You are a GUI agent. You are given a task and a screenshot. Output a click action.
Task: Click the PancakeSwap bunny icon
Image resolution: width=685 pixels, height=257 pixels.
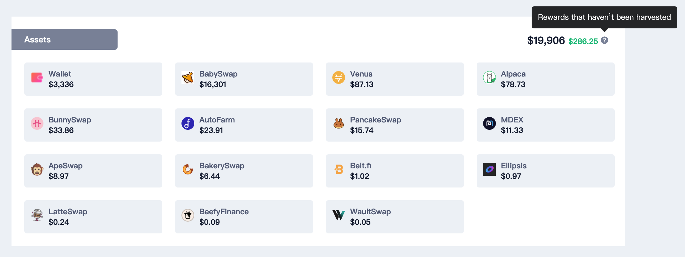pyautogui.click(x=339, y=123)
